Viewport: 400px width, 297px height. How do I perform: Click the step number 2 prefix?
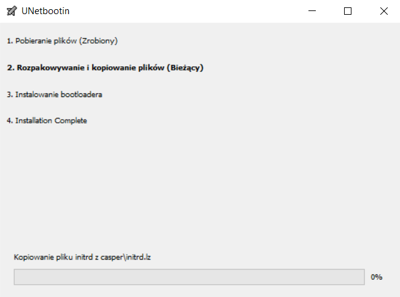pyautogui.click(x=10, y=67)
